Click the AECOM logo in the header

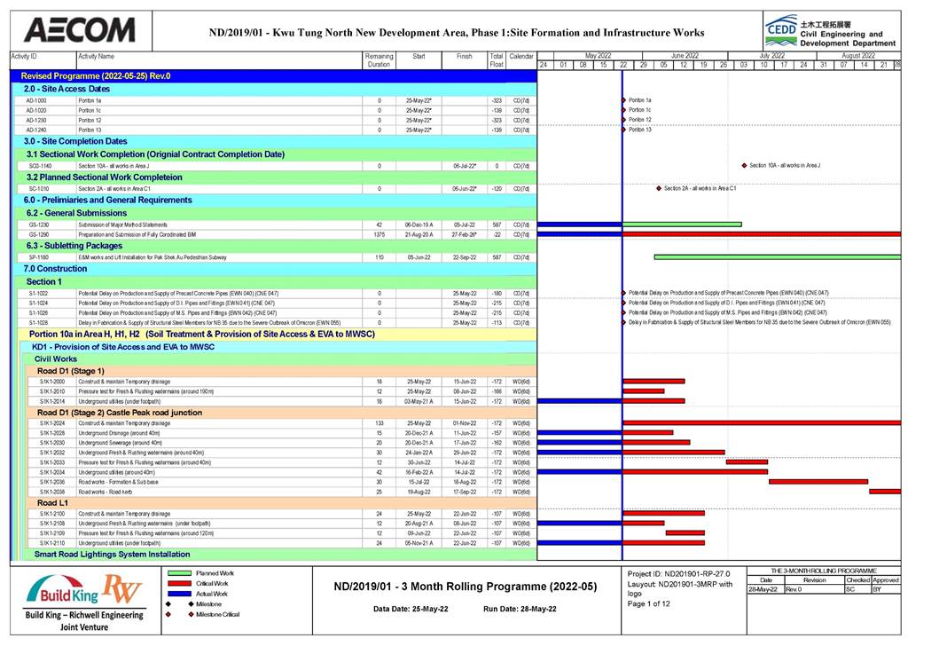point(80,30)
